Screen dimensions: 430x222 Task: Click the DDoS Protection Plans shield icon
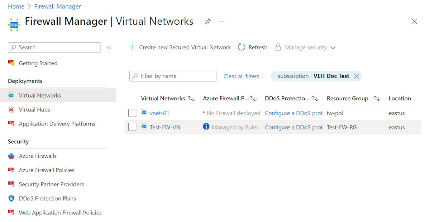11,198
